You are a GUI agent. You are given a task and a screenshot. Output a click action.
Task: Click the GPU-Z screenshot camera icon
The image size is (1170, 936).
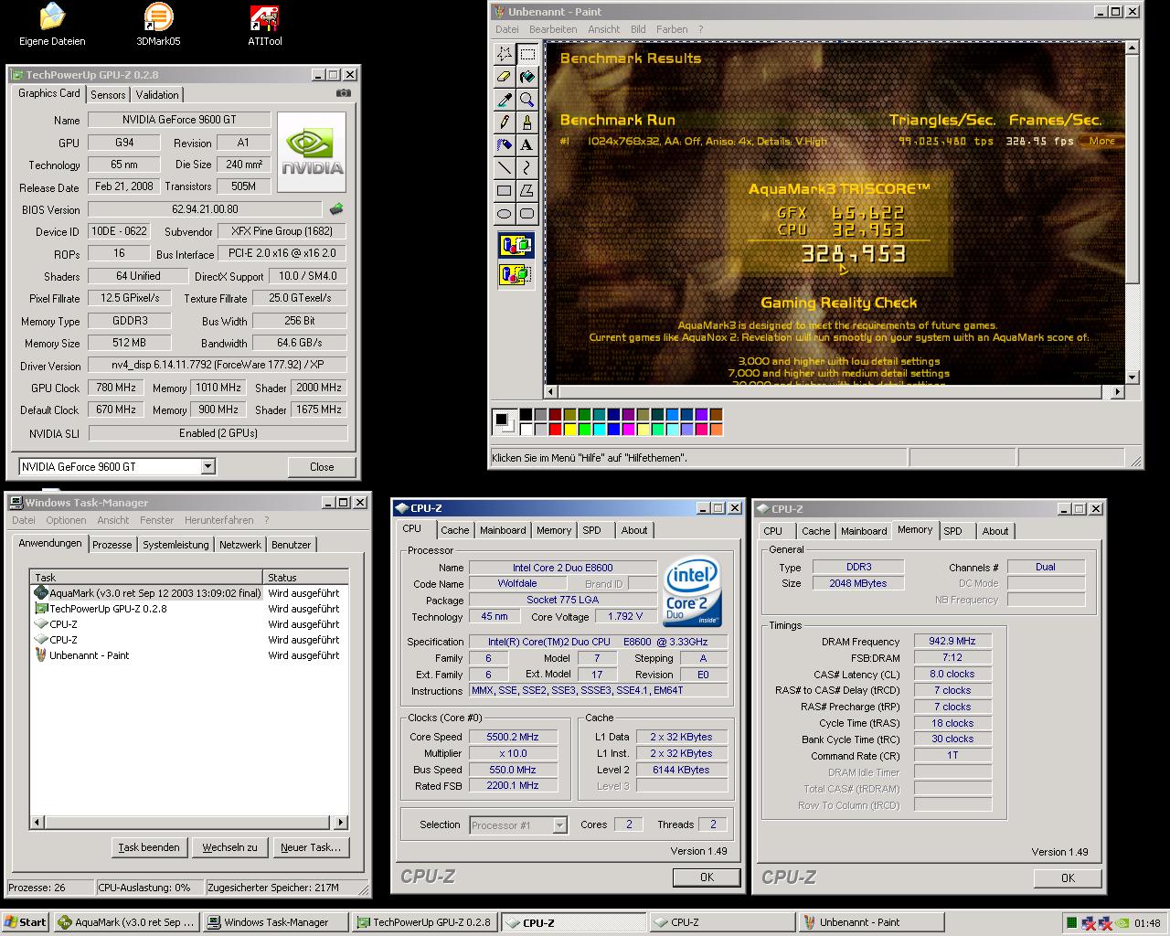tap(343, 93)
